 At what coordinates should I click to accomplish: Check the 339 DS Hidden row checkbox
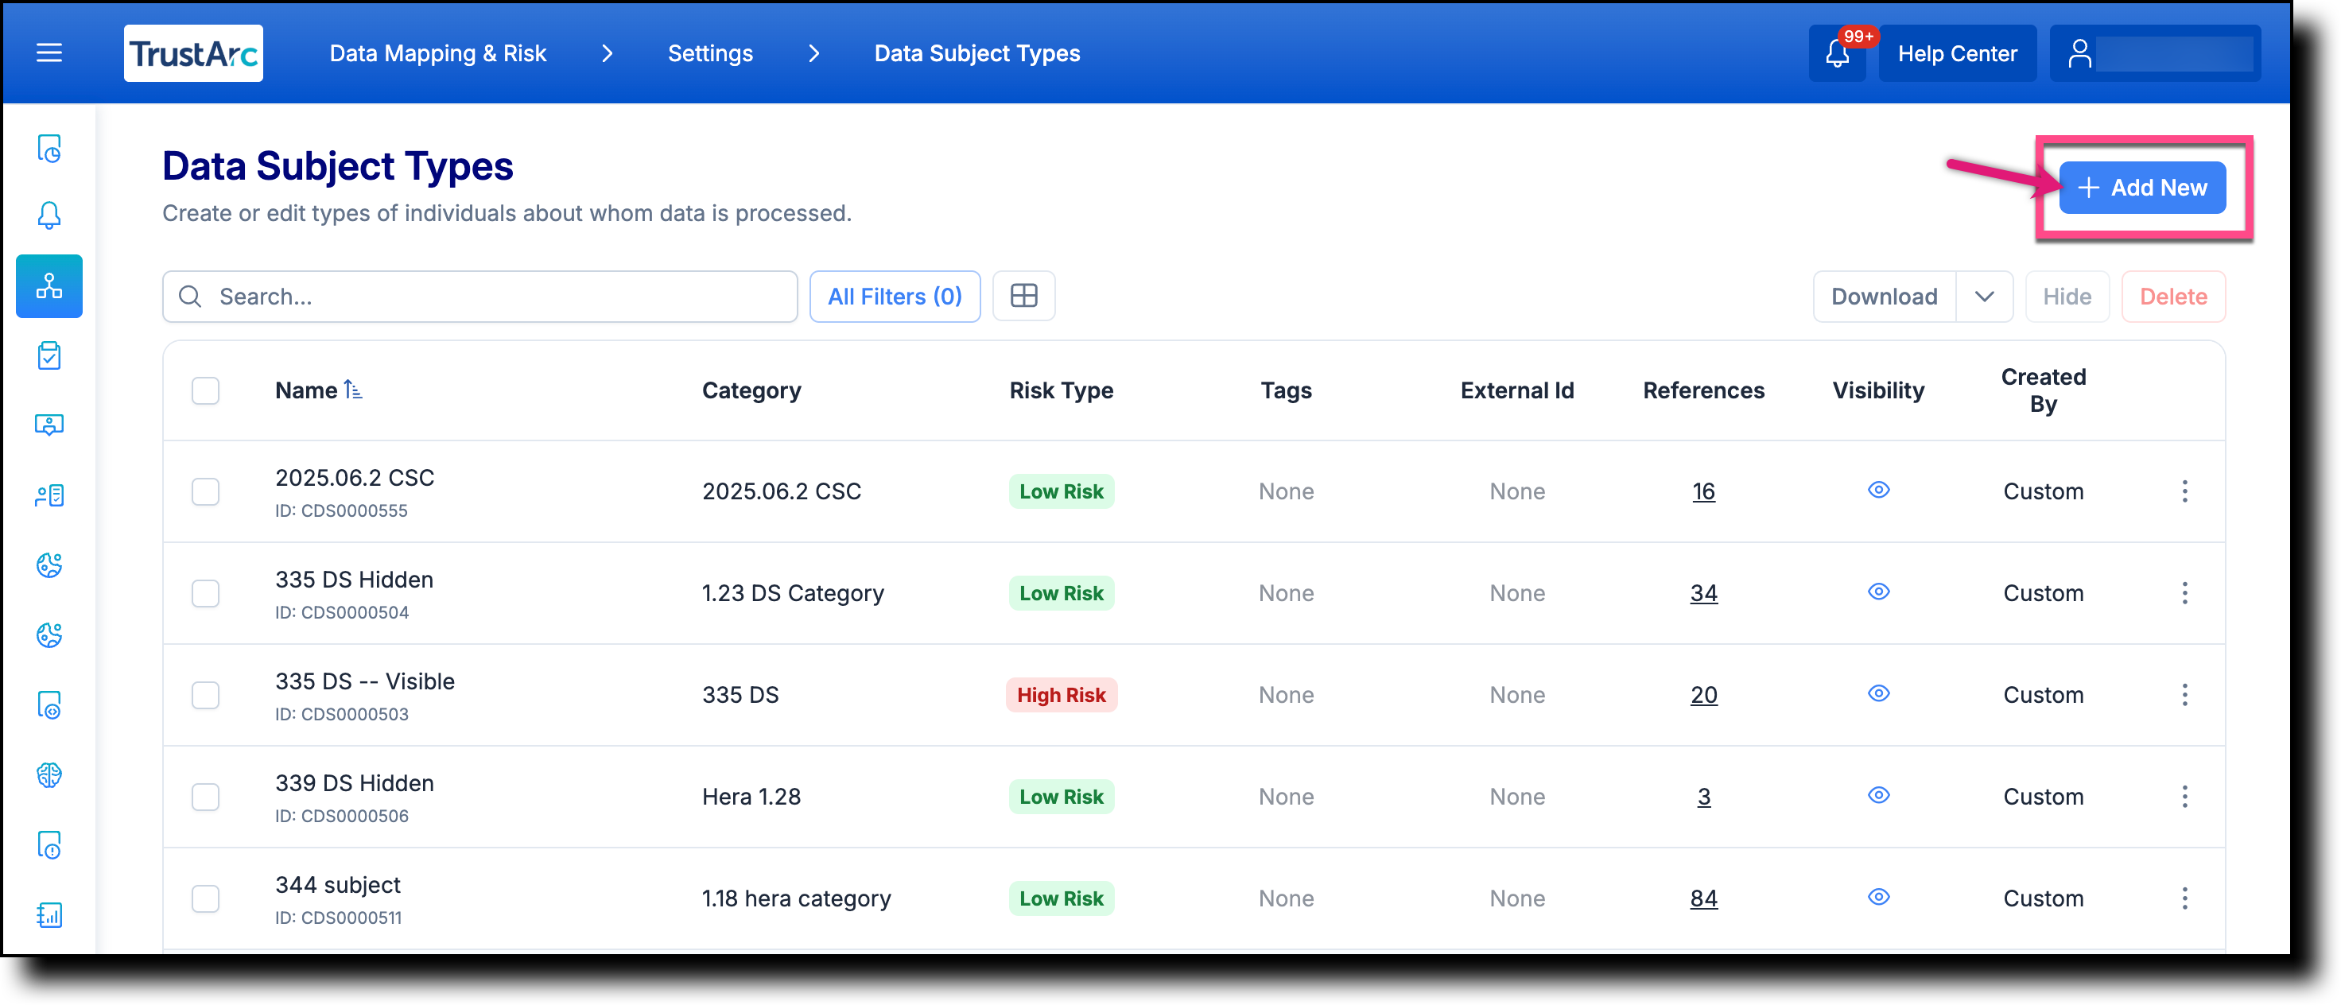pyautogui.click(x=205, y=797)
